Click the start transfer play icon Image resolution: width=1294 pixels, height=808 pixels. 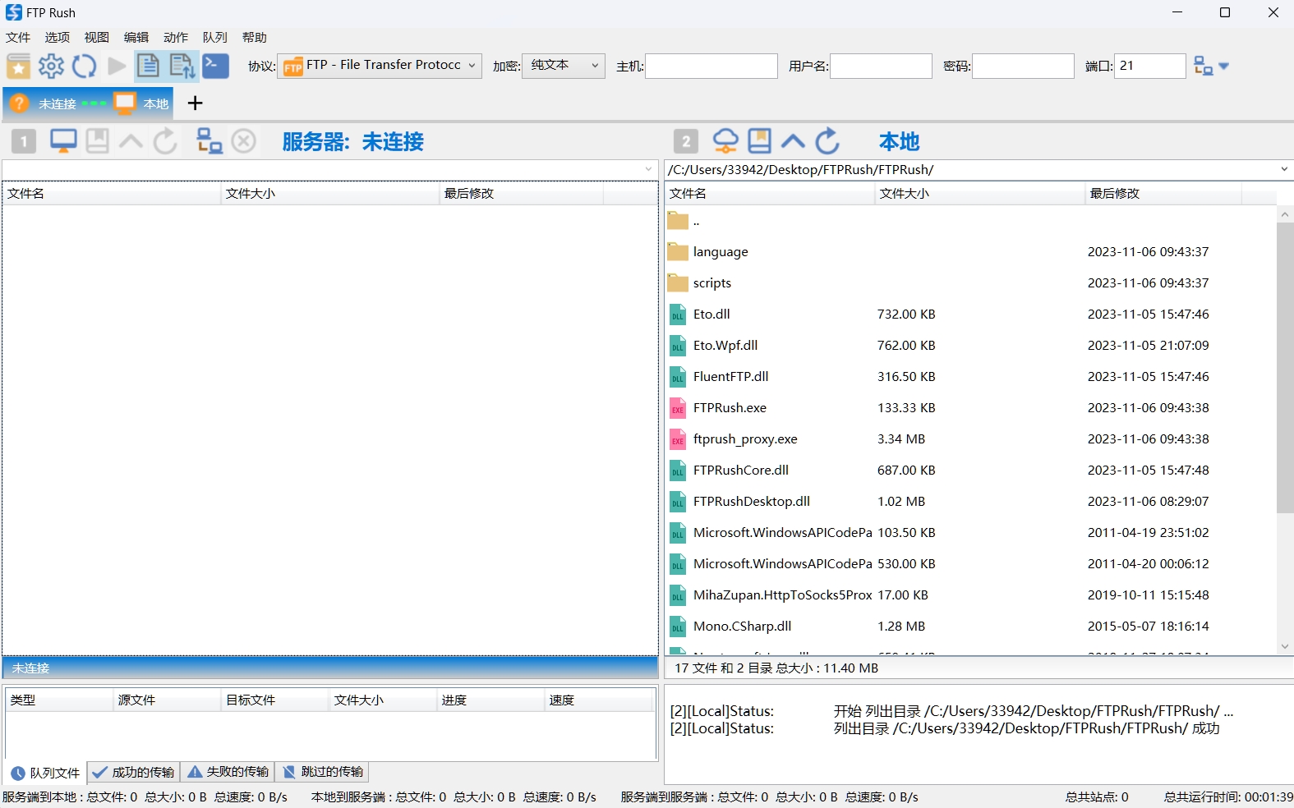click(x=117, y=66)
